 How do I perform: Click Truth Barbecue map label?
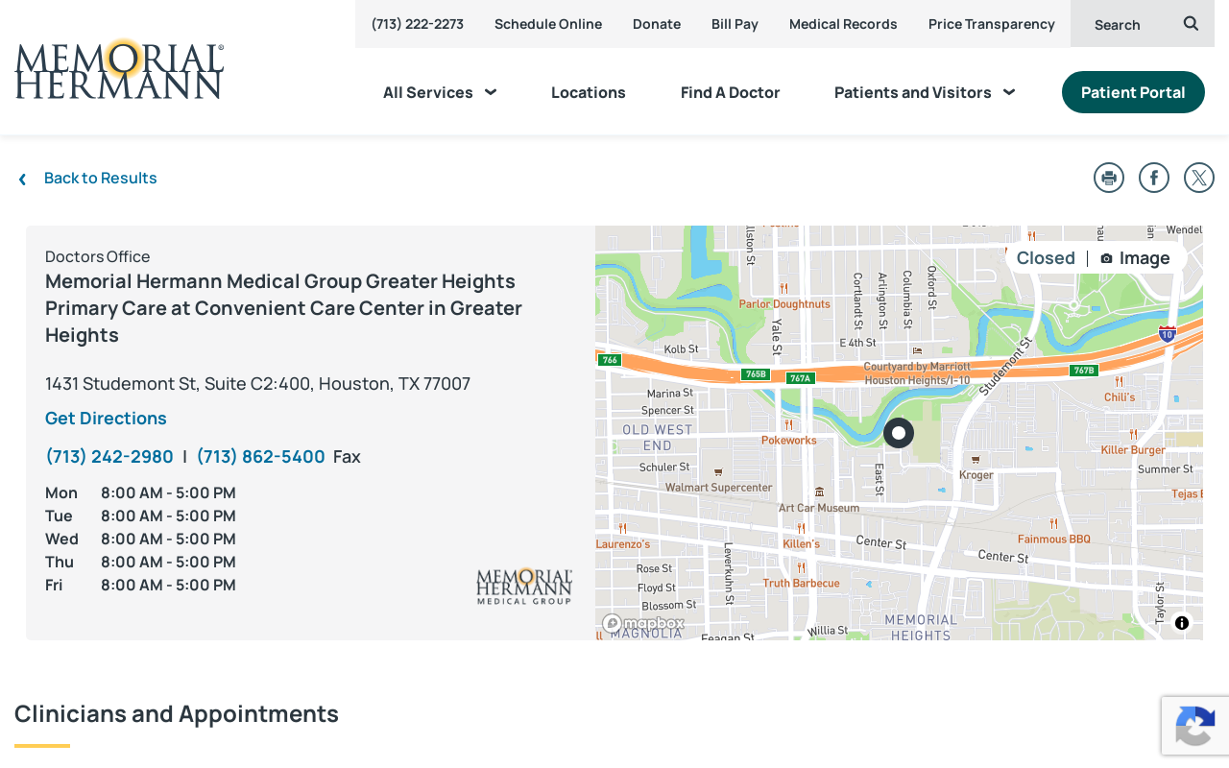pyautogui.click(x=802, y=583)
